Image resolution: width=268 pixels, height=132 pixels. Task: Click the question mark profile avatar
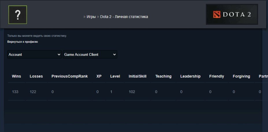click(18, 15)
